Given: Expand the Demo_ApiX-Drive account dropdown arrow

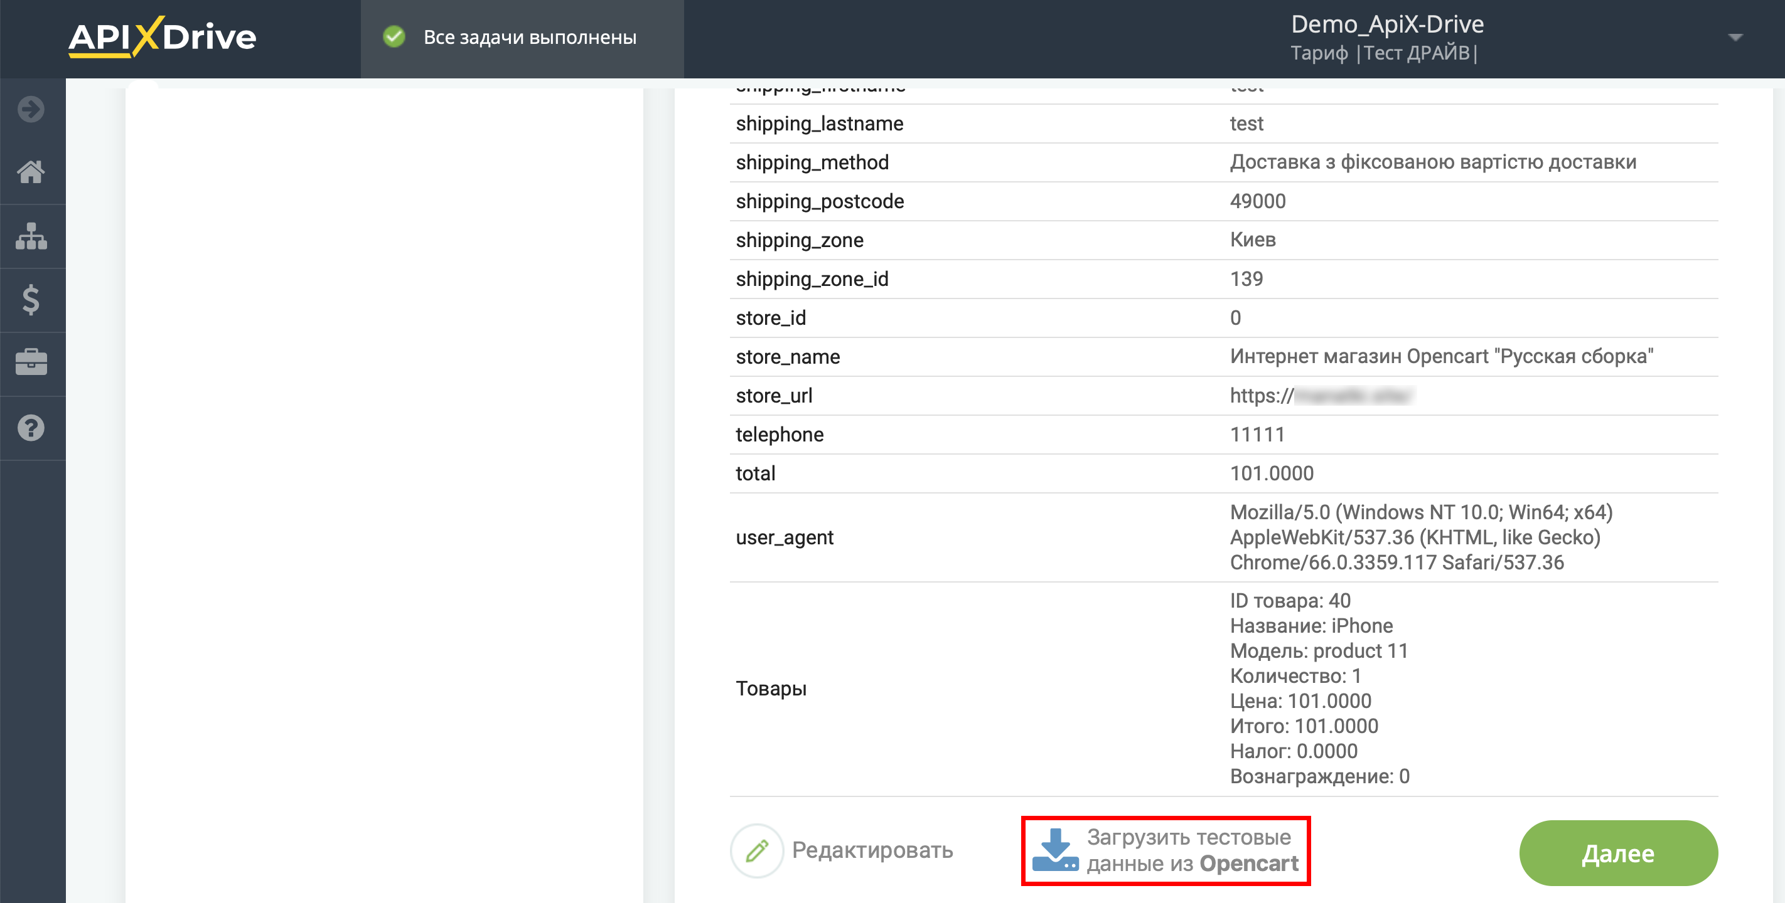Looking at the screenshot, I should pos(1735,38).
